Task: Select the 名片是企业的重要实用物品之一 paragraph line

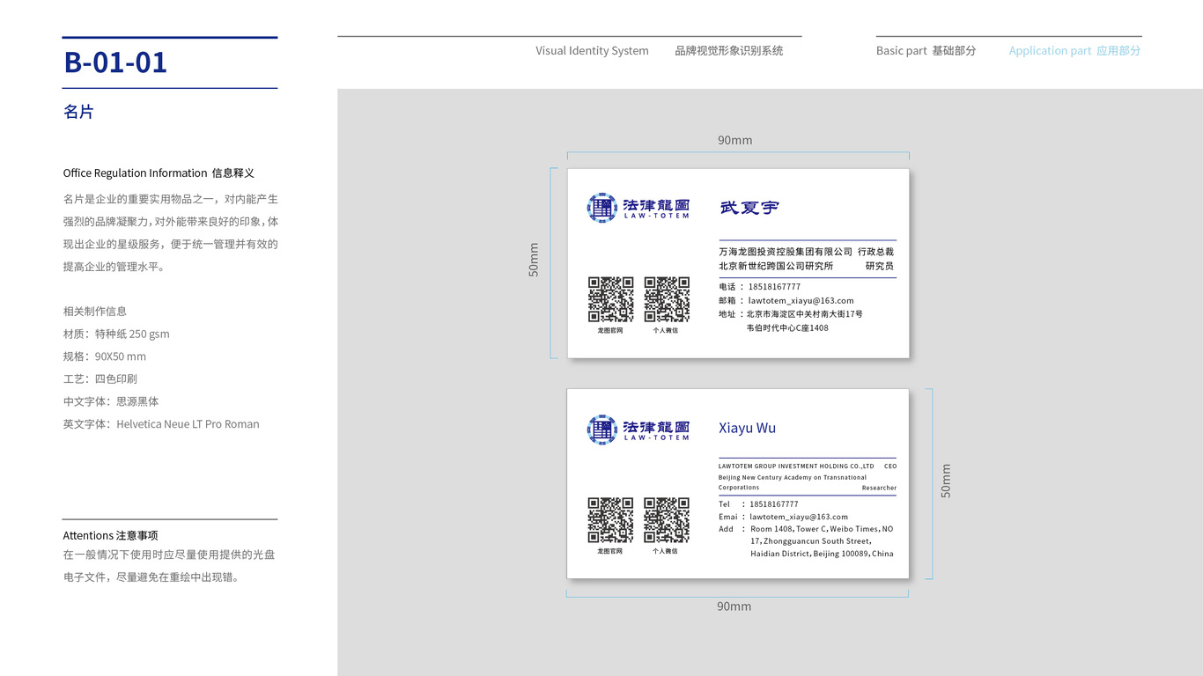Action: [x=171, y=199]
